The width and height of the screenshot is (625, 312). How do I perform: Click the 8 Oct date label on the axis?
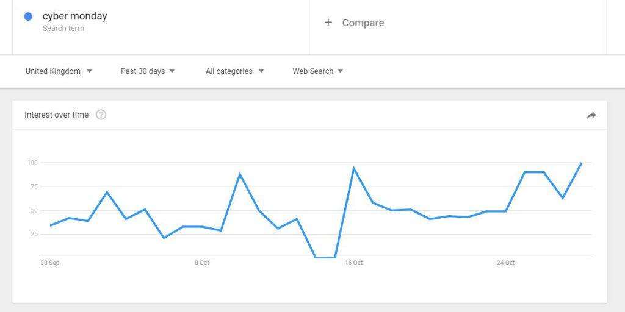[x=202, y=263]
